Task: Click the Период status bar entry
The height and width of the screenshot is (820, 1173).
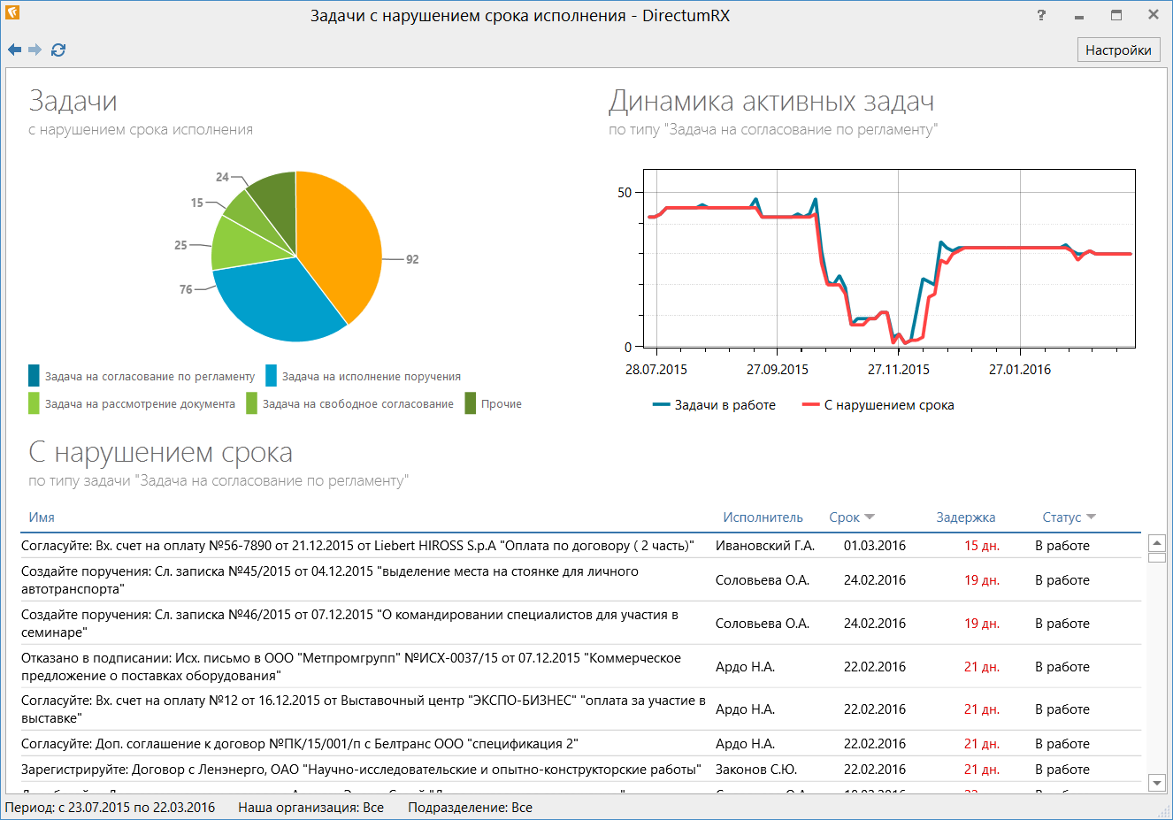Action: [110, 808]
